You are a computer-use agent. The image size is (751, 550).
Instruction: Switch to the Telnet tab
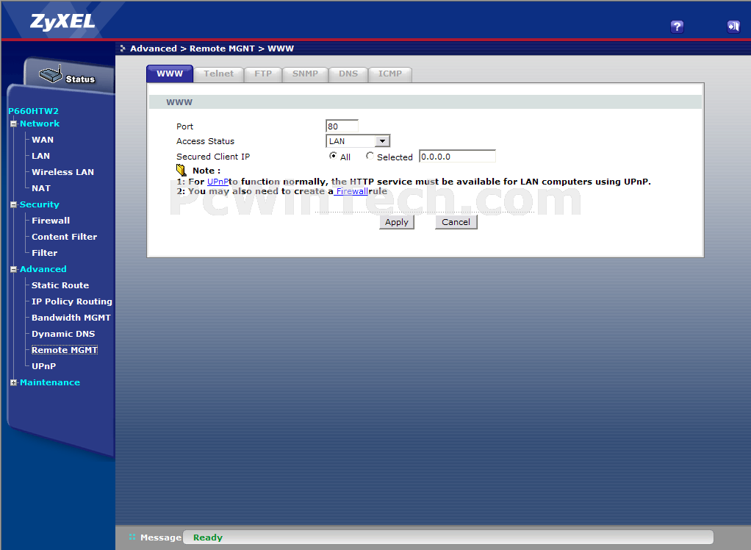(218, 74)
